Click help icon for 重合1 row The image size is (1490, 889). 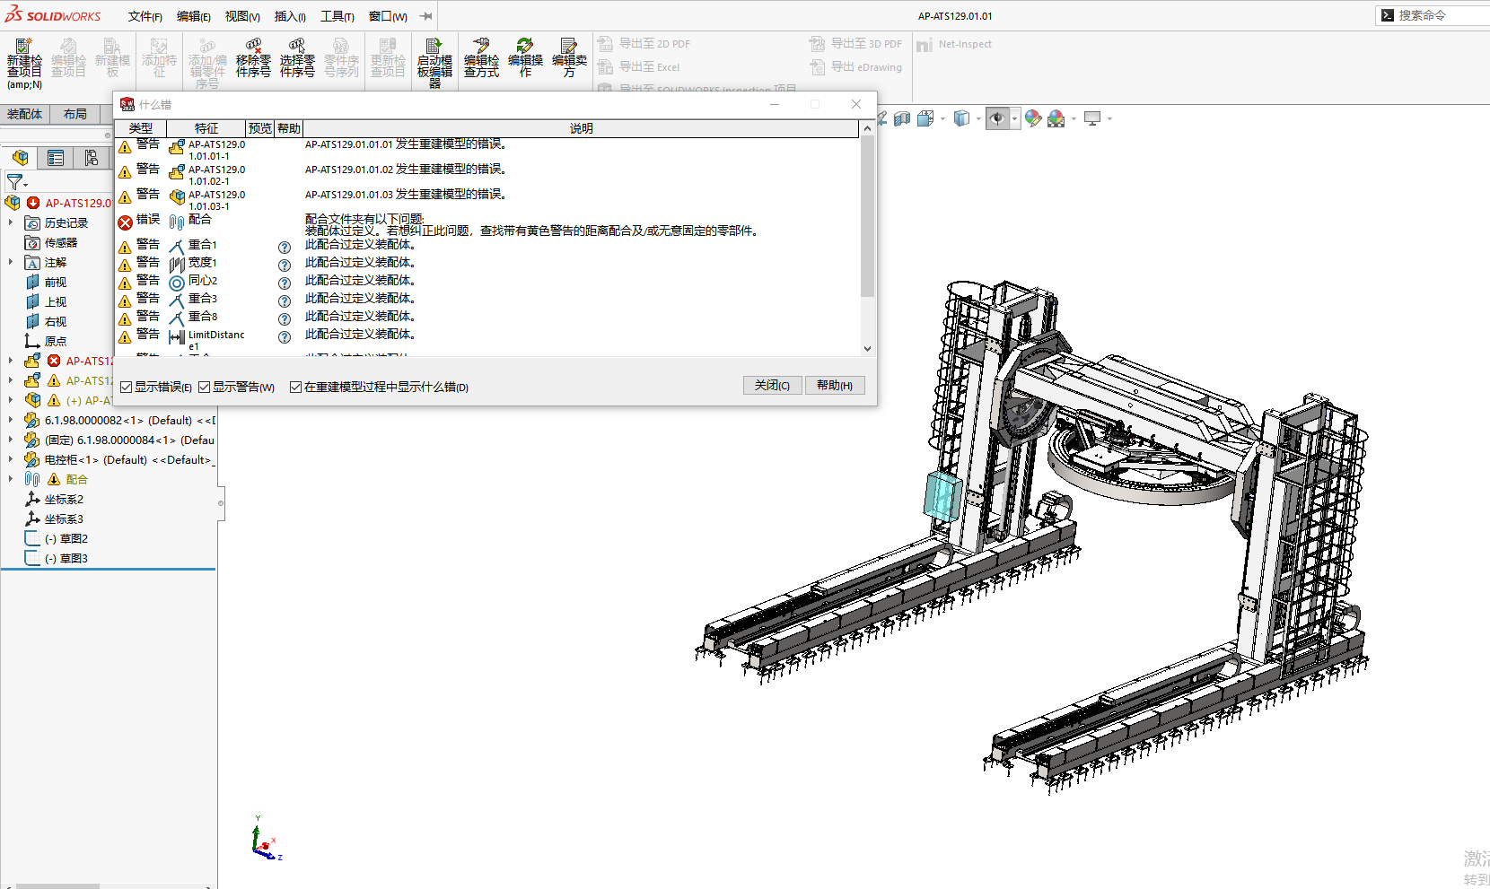285,248
